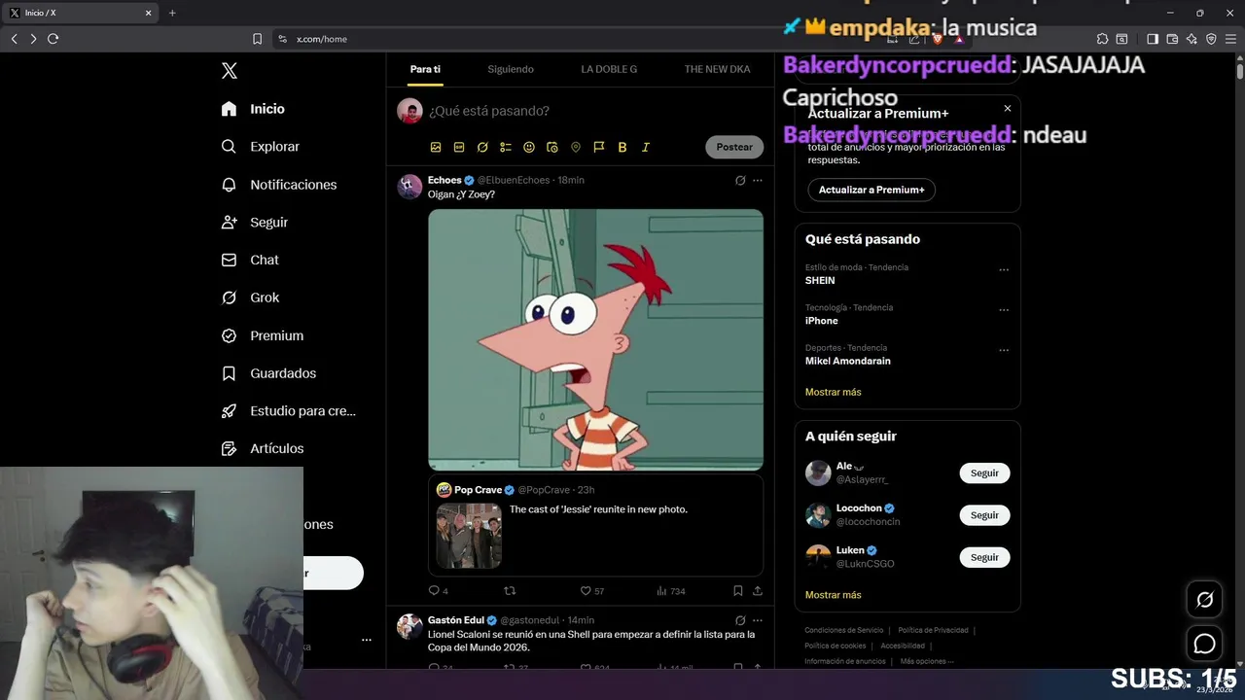Open more options on the Gastón Edul post
The height and width of the screenshot is (700, 1245).
click(x=758, y=620)
